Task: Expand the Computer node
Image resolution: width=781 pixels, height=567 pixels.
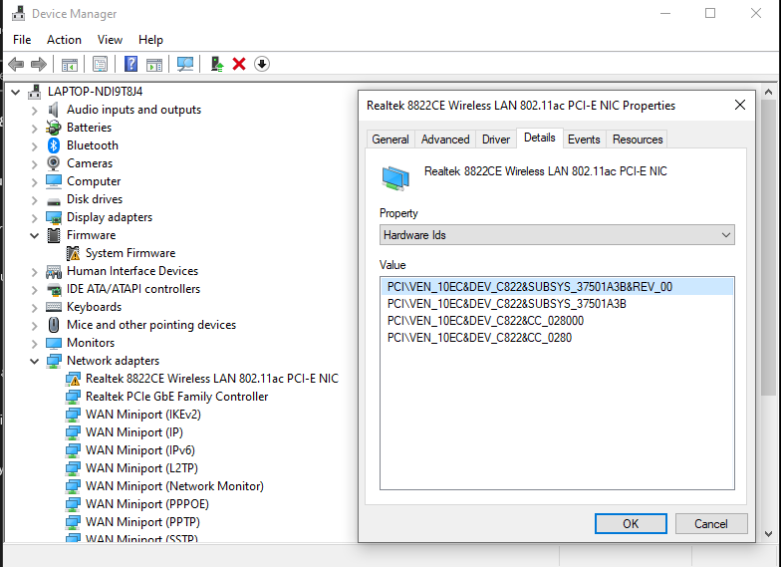Action: click(34, 181)
